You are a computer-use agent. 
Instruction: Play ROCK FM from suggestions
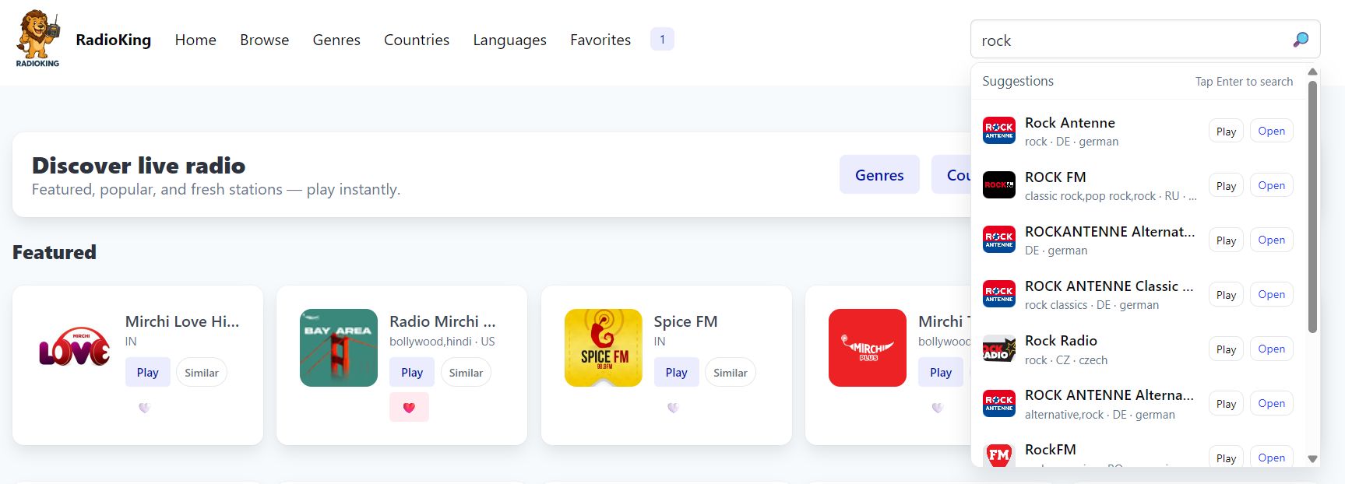(1226, 186)
